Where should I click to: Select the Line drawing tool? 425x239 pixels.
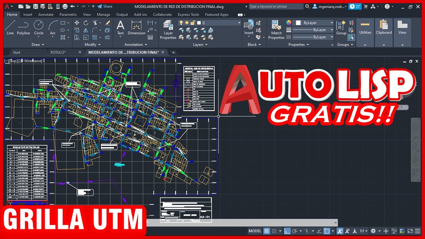pos(10,28)
